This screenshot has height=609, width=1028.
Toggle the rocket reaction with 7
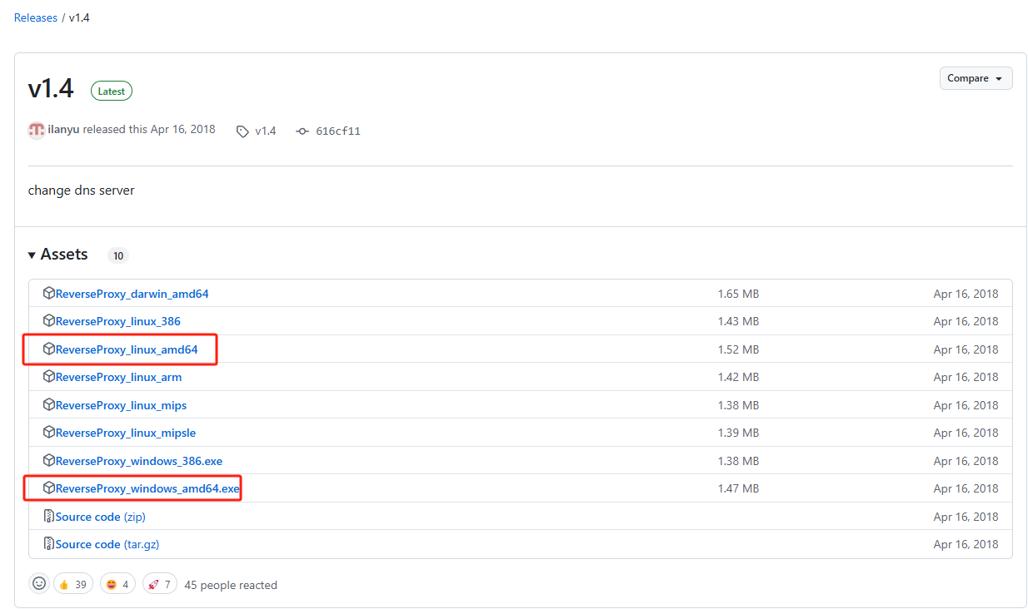coord(160,585)
